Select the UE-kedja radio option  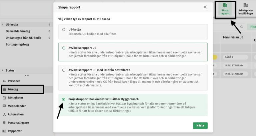coord(64,30)
